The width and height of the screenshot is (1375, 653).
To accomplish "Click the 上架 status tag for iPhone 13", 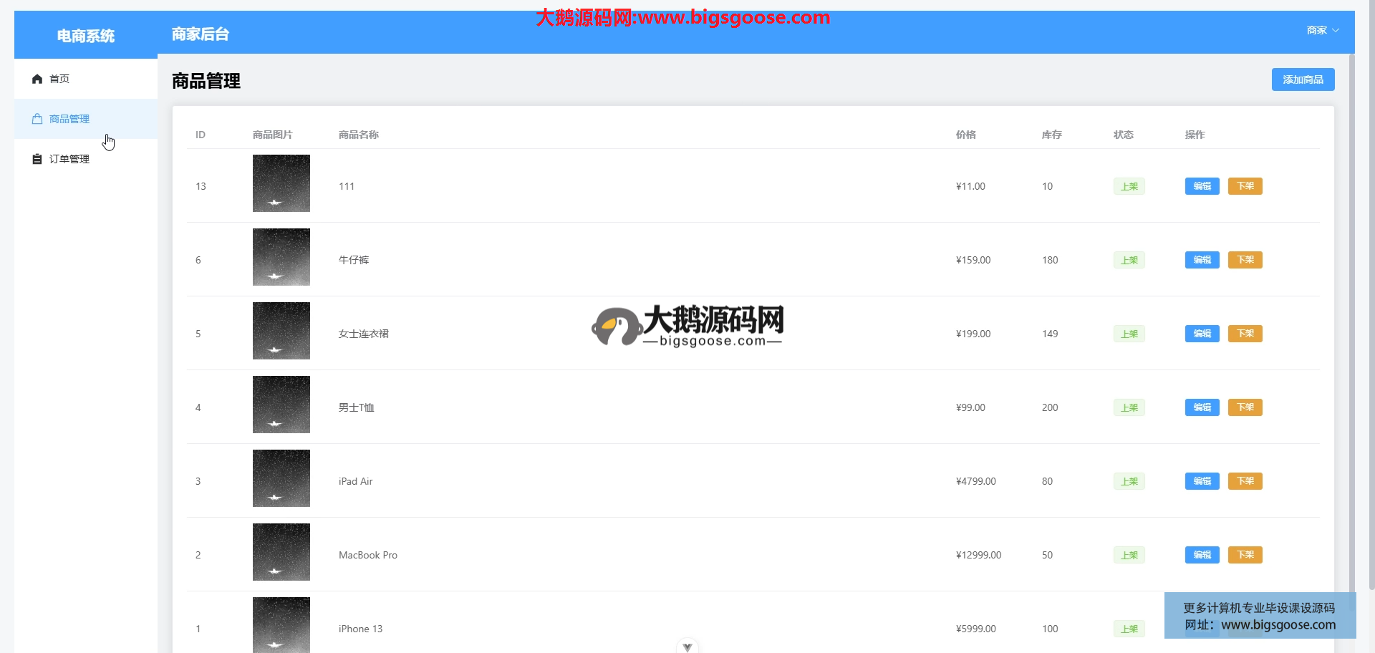I will [1129, 629].
